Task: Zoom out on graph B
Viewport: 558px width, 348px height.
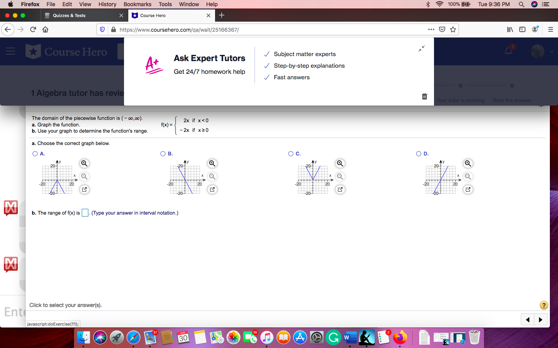Action: [212, 177]
